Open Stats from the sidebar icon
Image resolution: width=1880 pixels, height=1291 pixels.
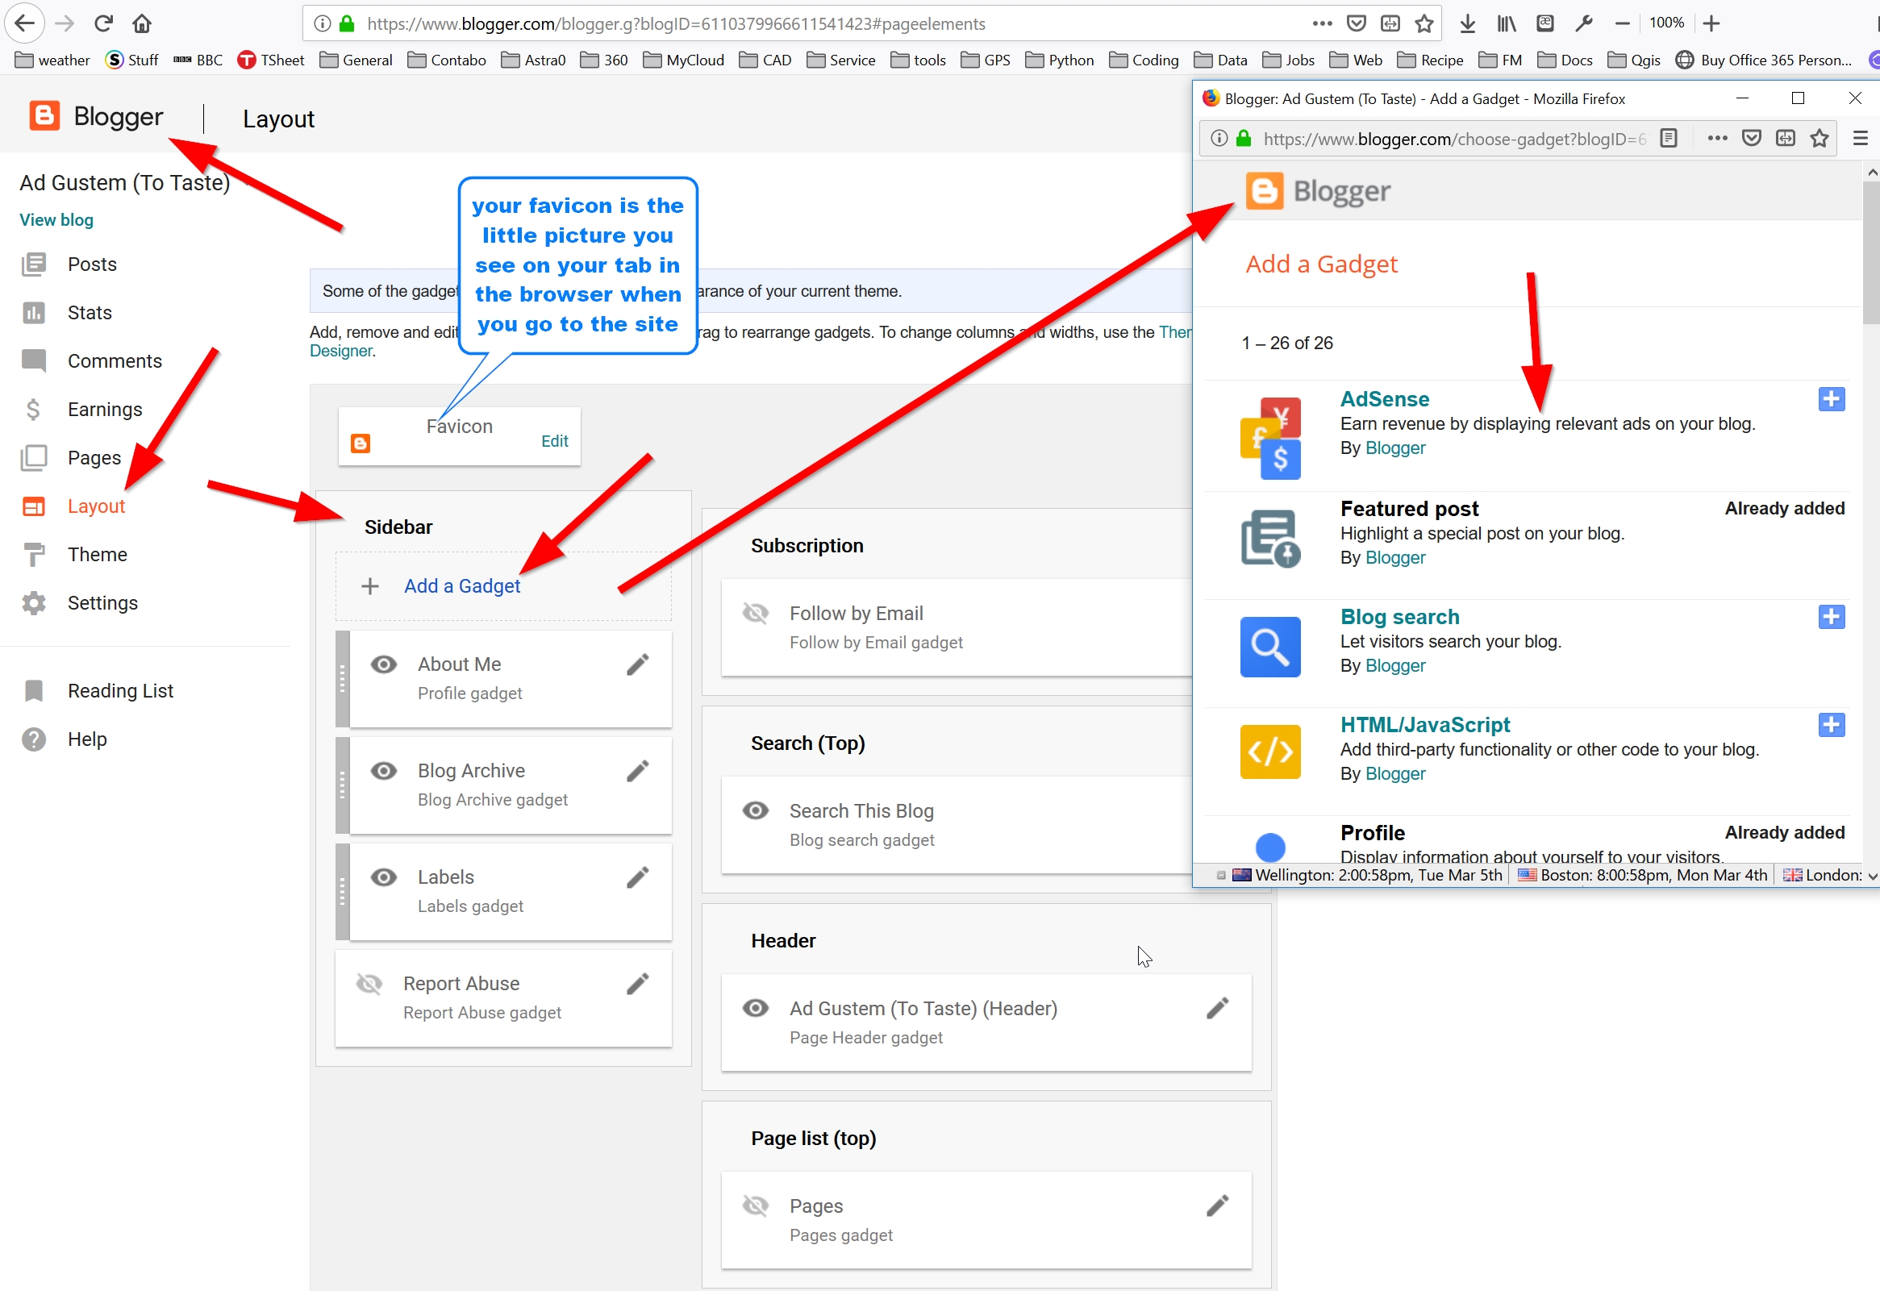pyautogui.click(x=33, y=312)
